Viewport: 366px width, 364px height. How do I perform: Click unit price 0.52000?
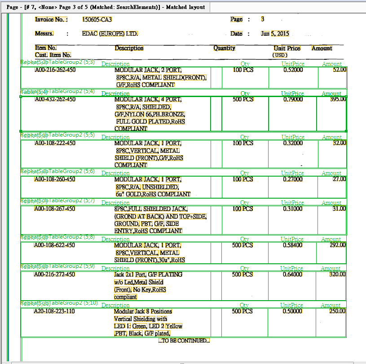(293, 70)
